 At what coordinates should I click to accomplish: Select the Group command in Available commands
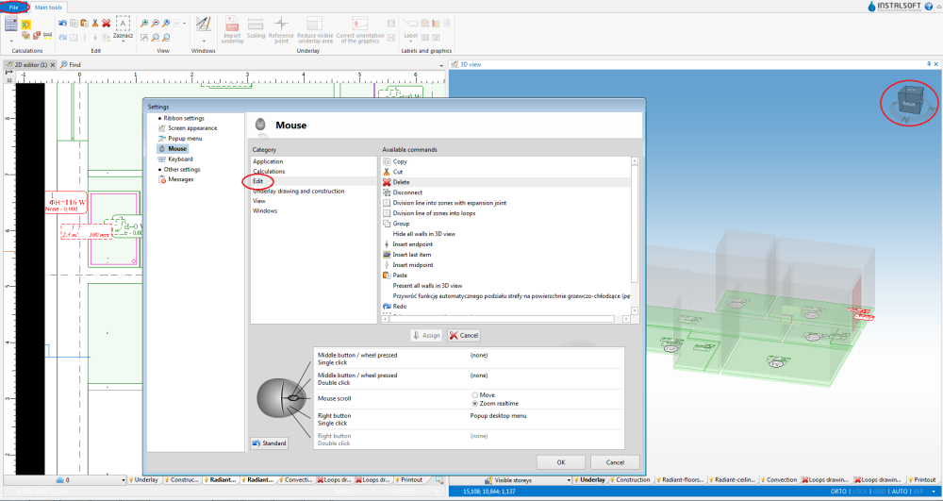[401, 223]
